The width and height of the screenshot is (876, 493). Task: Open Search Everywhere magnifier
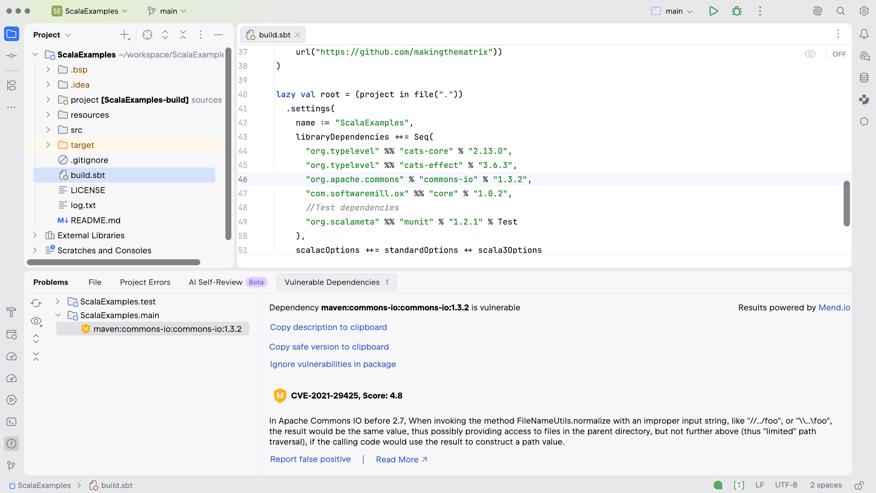tap(841, 11)
